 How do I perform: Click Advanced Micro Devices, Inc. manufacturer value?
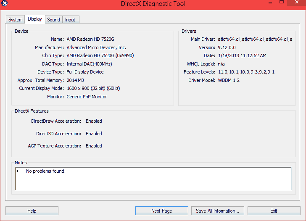click(96, 47)
